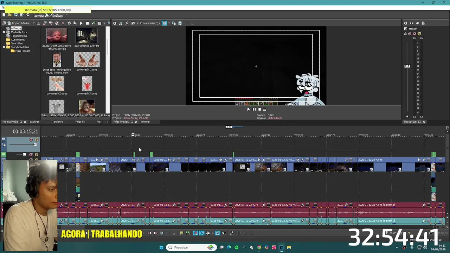The width and height of the screenshot is (450, 253).
Task: Toggle overlays grid button in preview
Action: pyautogui.click(x=164, y=23)
